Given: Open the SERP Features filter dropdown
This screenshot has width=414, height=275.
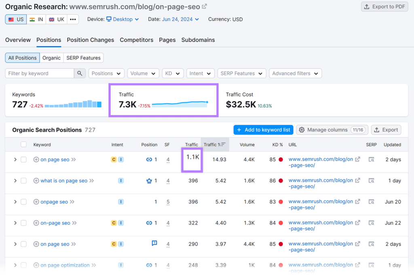Looking at the screenshot, I should 242,73.
